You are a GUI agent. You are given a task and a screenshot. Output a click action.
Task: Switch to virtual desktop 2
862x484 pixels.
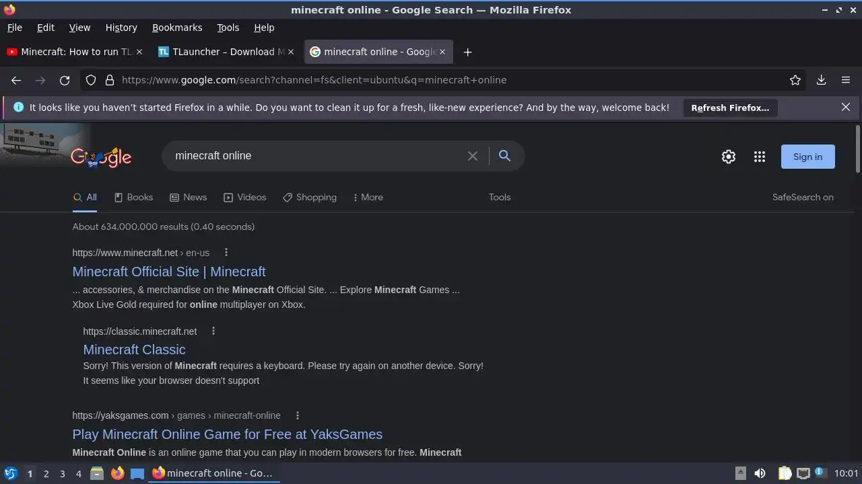(x=46, y=474)
